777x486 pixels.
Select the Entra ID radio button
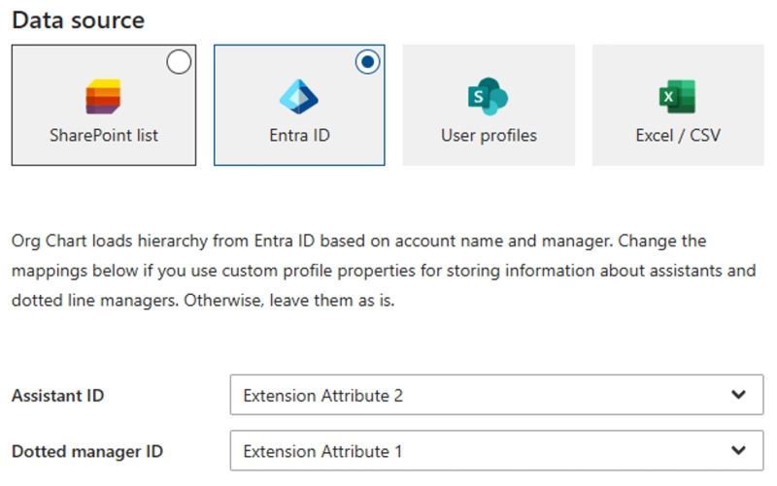368,62
